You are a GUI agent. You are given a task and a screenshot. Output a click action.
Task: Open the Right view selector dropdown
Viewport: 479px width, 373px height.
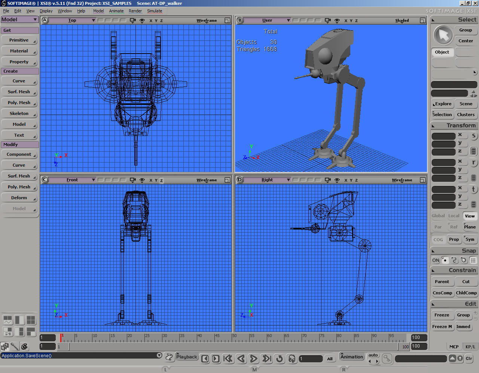[x=267, y=180]
